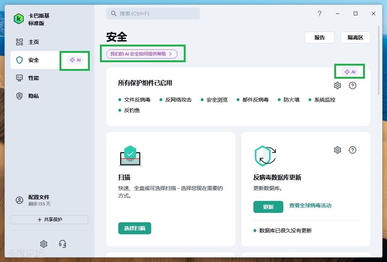Click the 反网络攻击 status item
387x262 pixels.
[x=176, y=100]
